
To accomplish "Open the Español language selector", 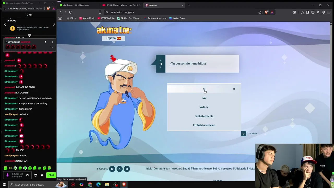I will click(114, 38).
